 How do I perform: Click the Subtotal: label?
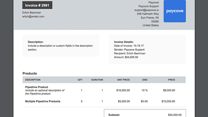114,115
